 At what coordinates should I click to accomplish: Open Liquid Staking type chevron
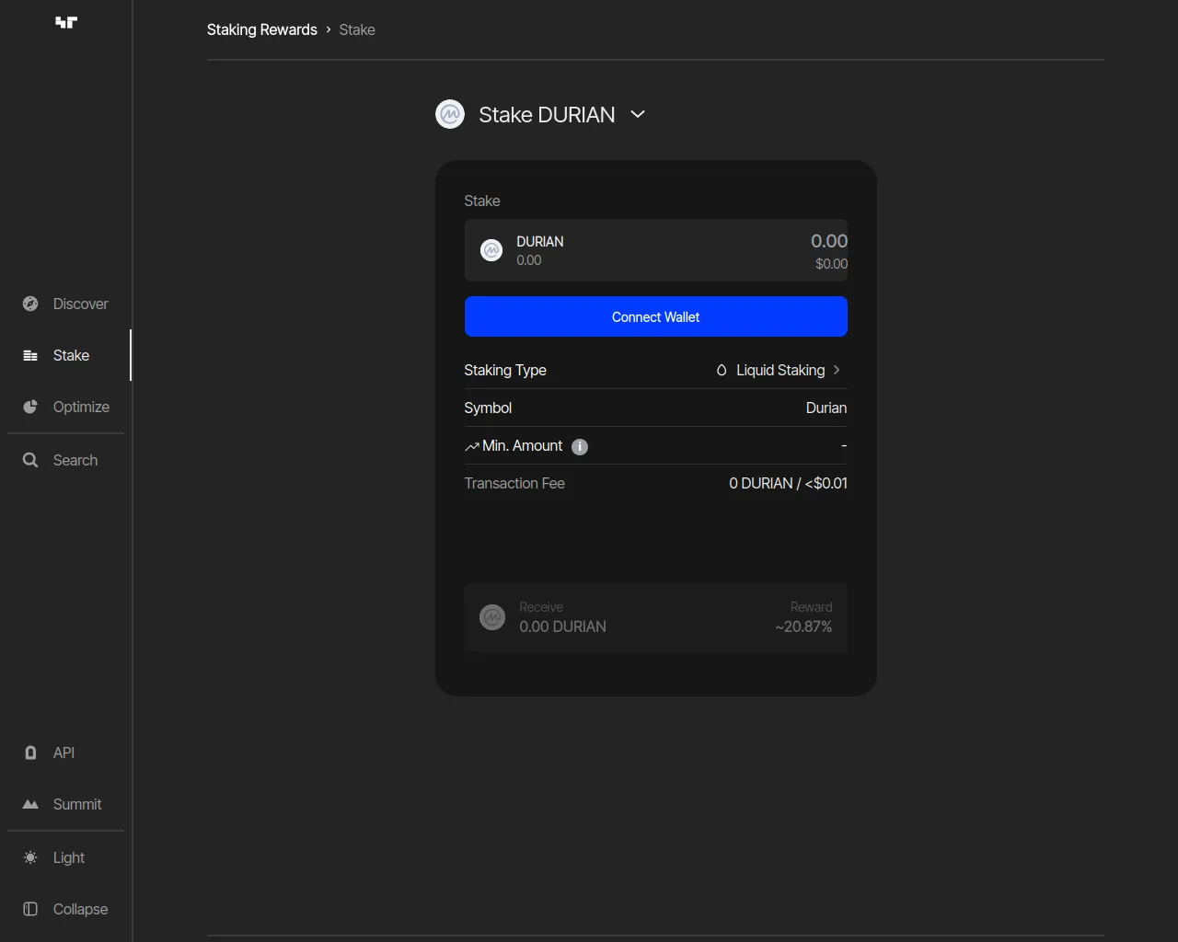[x=837, y=370]
